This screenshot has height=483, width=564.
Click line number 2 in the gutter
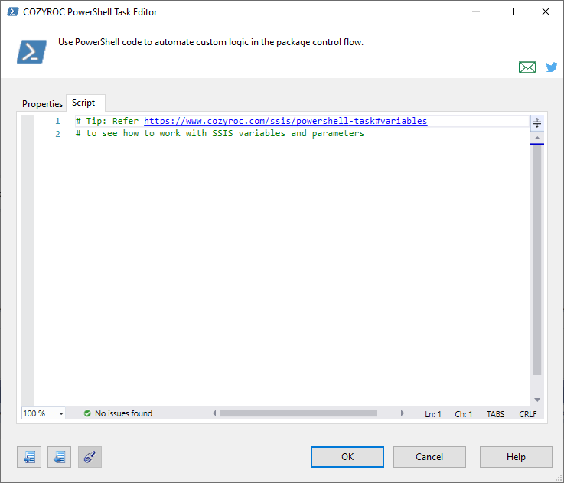click(58, 134)
